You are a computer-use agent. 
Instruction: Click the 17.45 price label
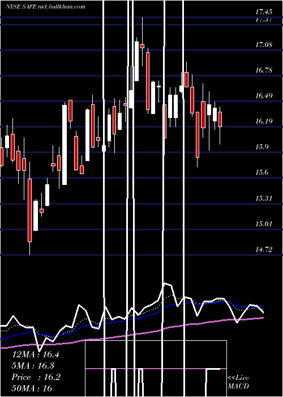point(264,12)
